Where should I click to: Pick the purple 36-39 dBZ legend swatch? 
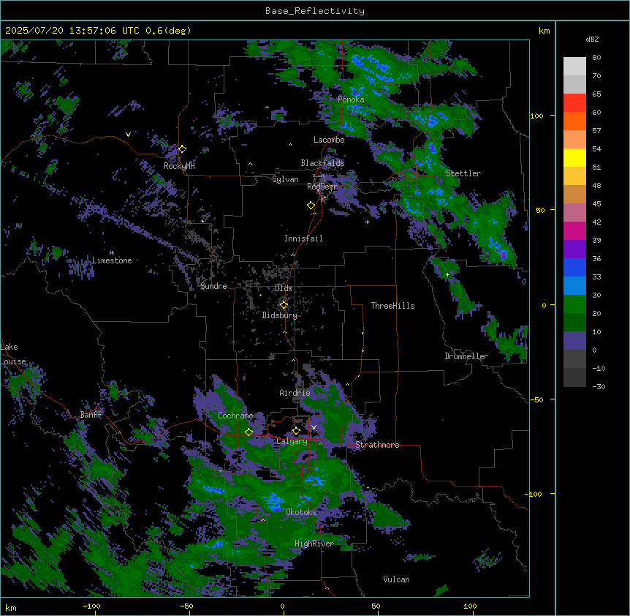(574, 249)
